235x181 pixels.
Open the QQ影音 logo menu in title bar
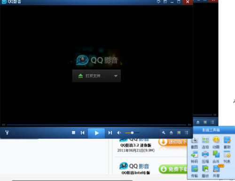click(x=4, y=2)
